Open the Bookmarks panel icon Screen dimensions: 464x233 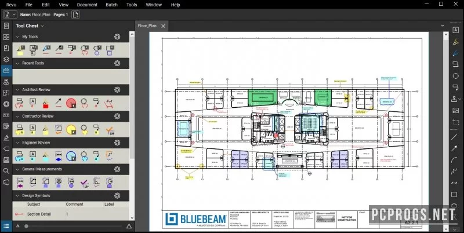(x=6, y=49)
